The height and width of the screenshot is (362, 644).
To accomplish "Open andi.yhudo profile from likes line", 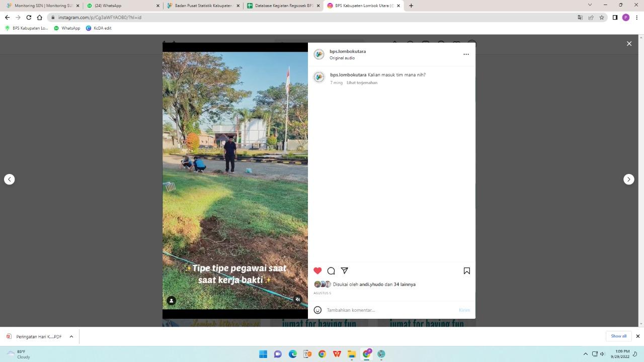I will coord(371,284).
